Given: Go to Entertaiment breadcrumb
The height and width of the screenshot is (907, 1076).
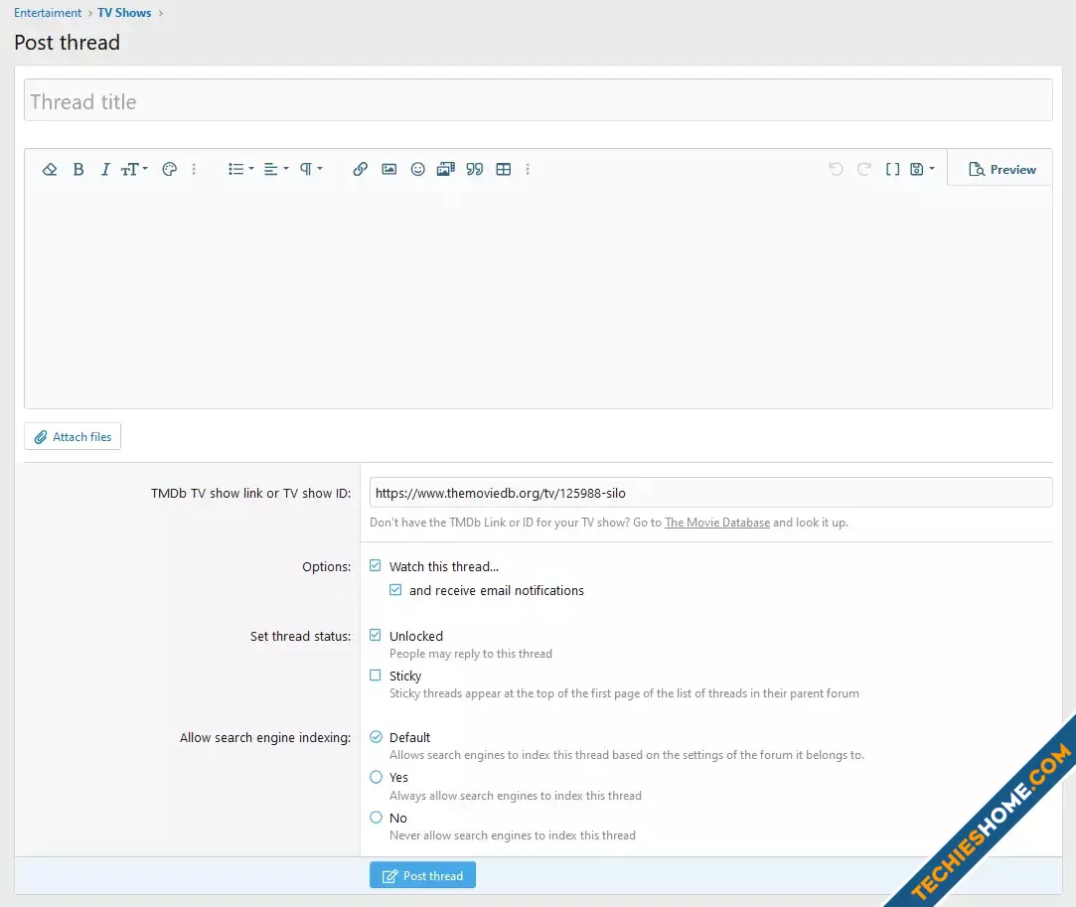Looking at the screenshot, I should coord(48,12).
